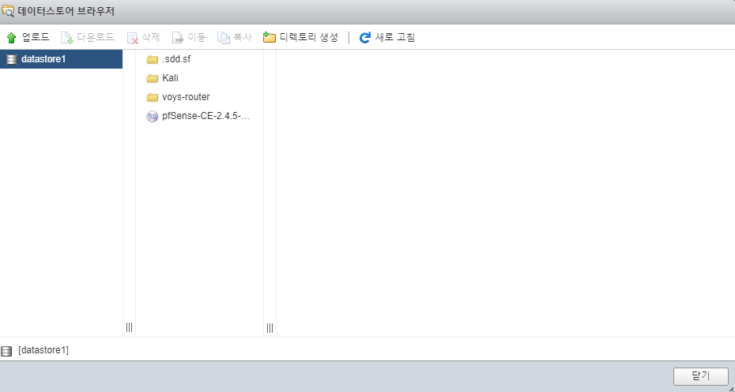
Task: Click the datastore1 storage icon in the left pane
Action: [12, 59]
